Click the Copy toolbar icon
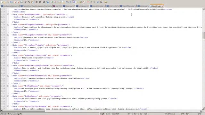This screenshot has width=205, height=115. coord(29,2)
